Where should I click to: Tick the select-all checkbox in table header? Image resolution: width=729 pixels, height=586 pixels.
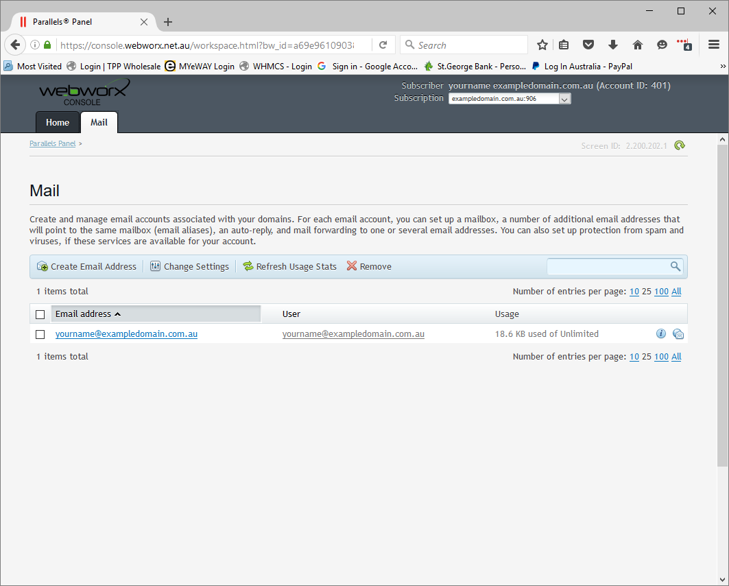pos(40,314)
